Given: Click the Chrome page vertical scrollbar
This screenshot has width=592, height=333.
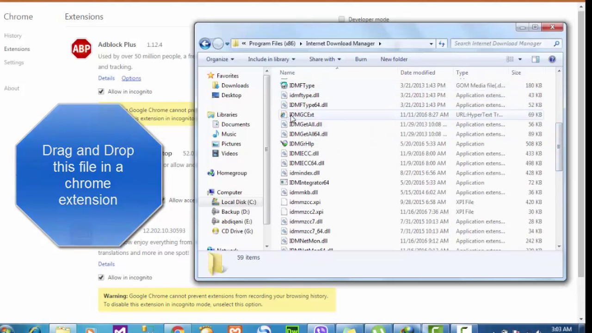Looking at the screenshot, I should point(581,143).
